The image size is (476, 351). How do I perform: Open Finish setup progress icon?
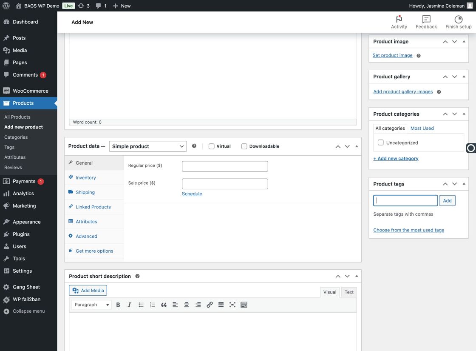[x=459, y=22]
